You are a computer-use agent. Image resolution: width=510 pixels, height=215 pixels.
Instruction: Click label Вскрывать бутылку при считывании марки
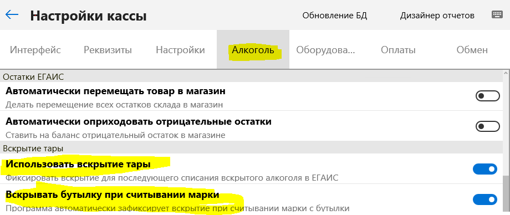(x=112, y=195)
